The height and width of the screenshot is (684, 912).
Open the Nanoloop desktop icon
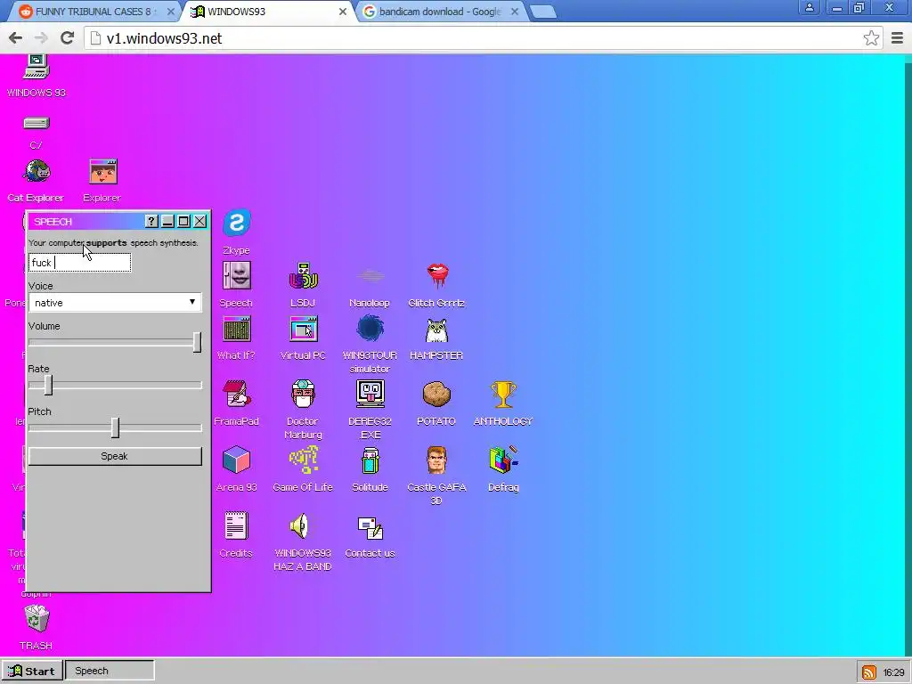[370, 276]
